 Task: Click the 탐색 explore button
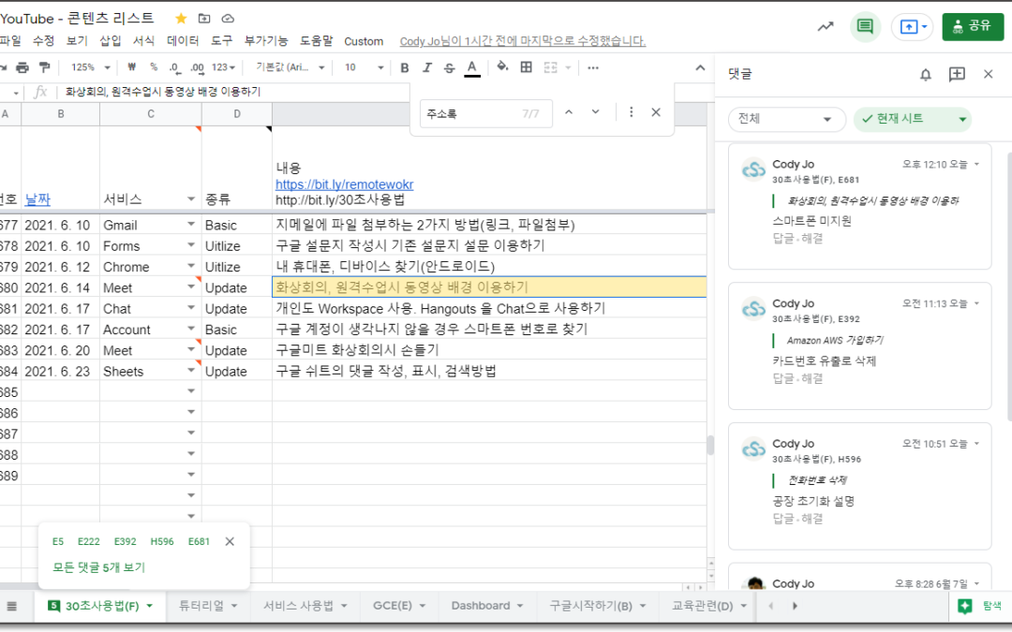pos(980,606)
